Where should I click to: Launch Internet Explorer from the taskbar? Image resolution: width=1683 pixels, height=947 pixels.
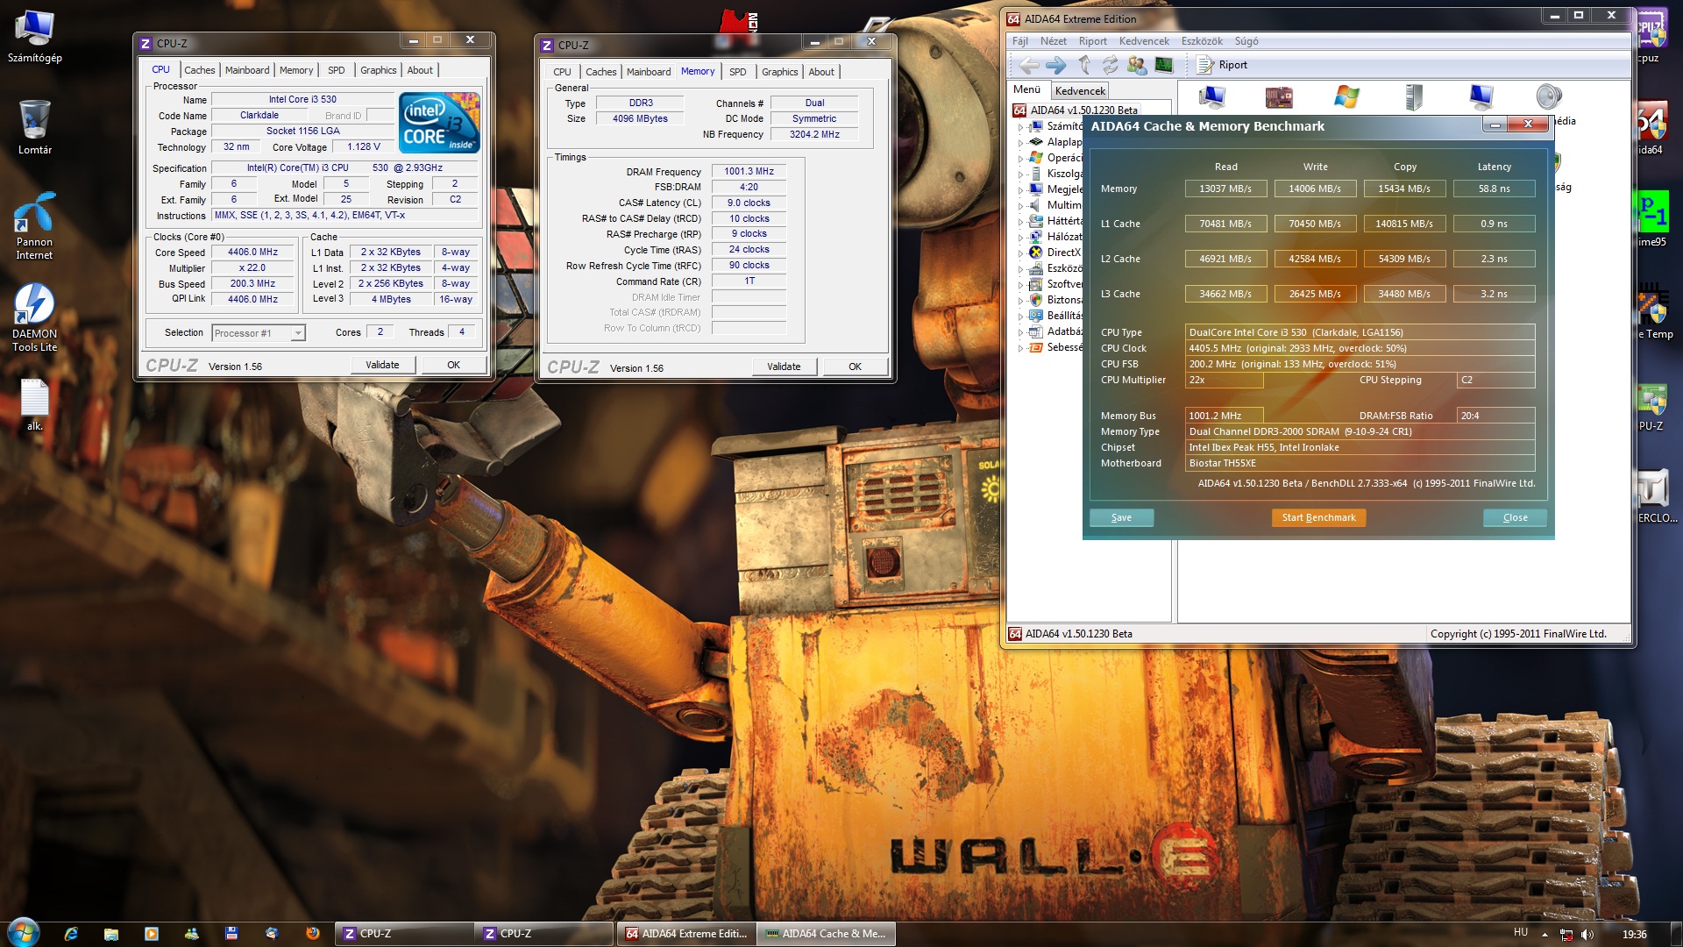pyautogui.click(x=71, y=934)
